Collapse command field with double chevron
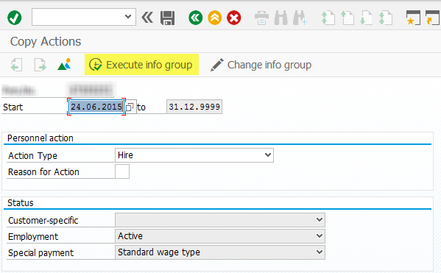Screen dimensions: 441x273 [147, 18]
